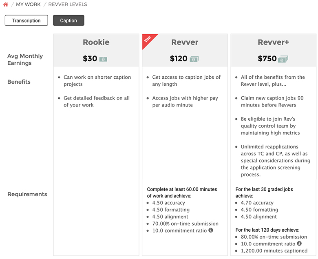Click the money icon beside $120
This screenshot has height=259, width=318.
[x=194, y=59]
